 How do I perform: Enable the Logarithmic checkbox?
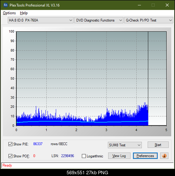click(x=84, y=156)
